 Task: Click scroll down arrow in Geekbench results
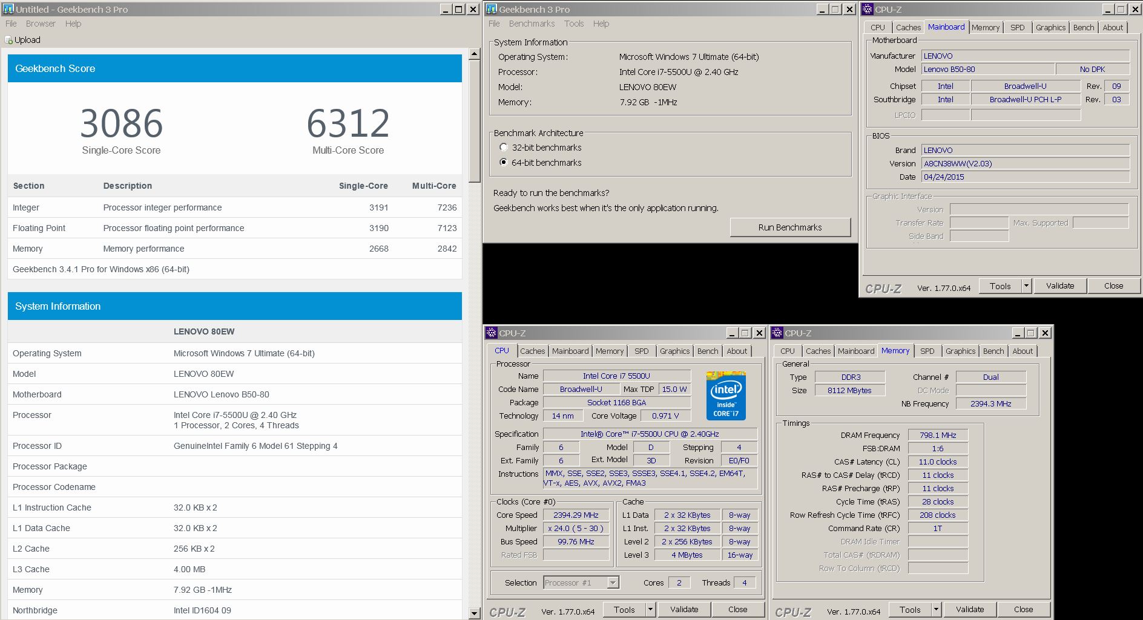pyautogui.click(x=475, y=613)
